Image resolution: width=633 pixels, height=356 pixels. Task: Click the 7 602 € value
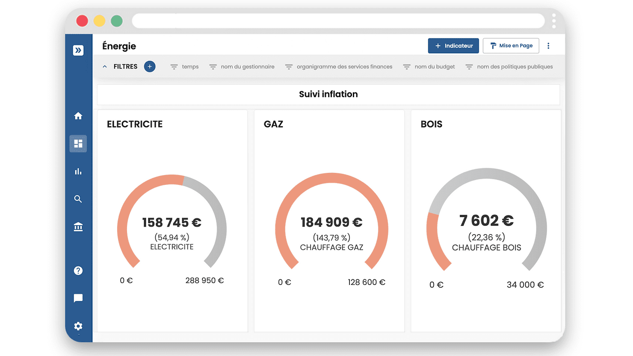(487, 220)
